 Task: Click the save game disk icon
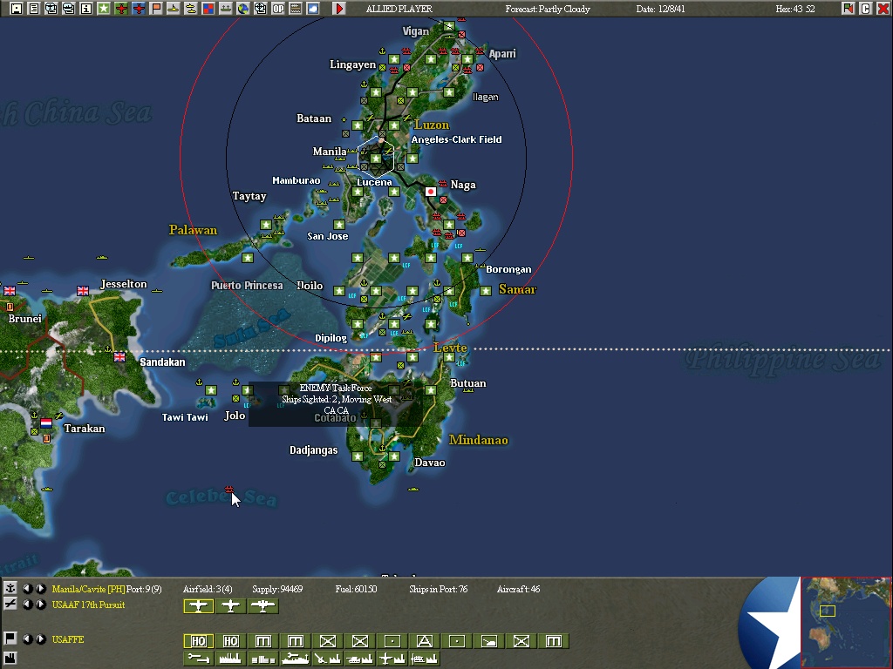coord(17,9)
